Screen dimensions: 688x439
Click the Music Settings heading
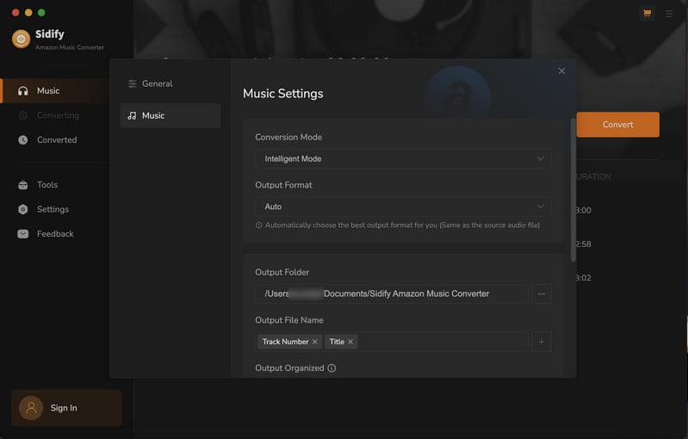(x=283, y=94)
